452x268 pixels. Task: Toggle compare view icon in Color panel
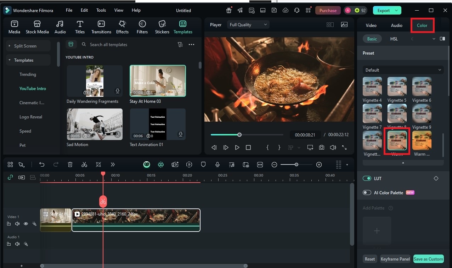[442, 39]
